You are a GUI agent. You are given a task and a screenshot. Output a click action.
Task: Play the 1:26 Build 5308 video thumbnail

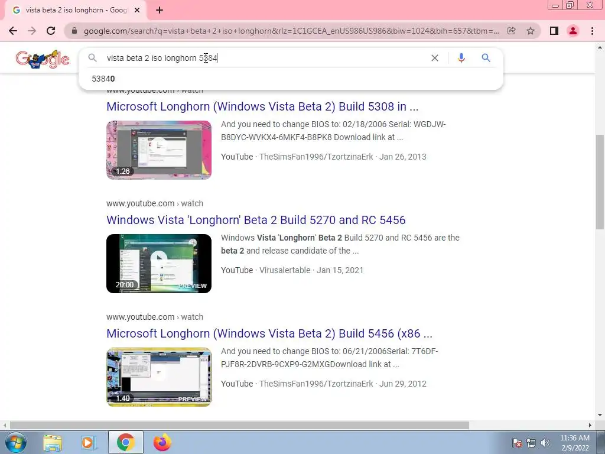(x=159, y=150)
